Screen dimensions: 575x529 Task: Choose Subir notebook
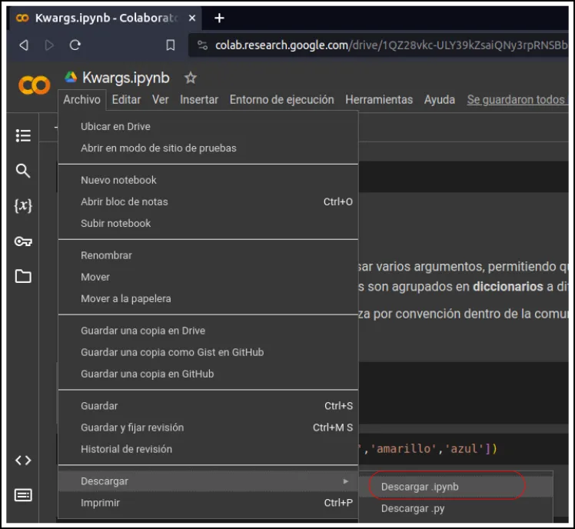click(x=208, y=224)
